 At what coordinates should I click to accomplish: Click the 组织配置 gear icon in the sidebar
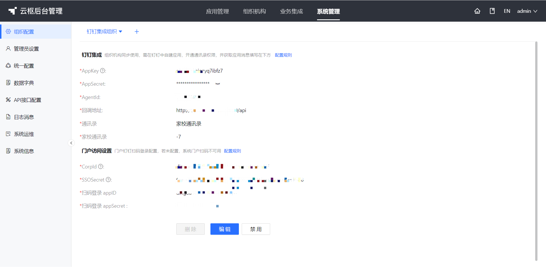point(8,31)
